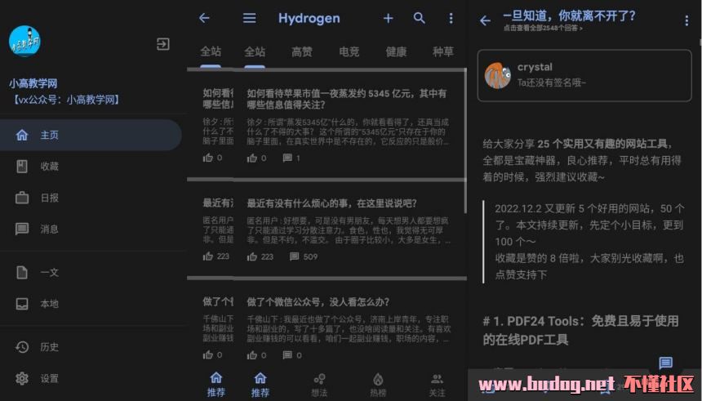This screenshot has height=401, width=702.
Task: Click the plus icon in Hydrogen toolbar
Action: point(389,18)
